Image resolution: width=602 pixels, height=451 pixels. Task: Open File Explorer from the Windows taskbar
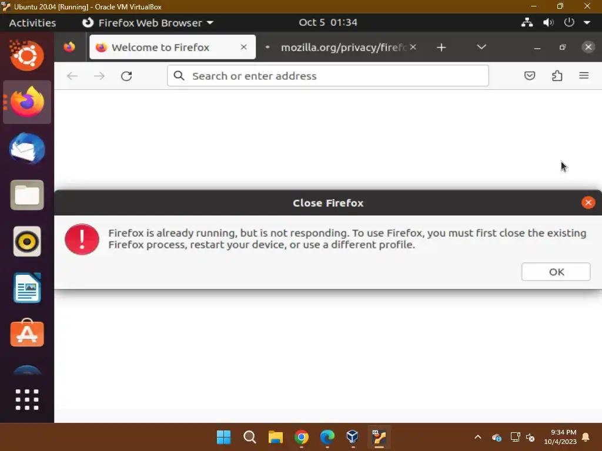pos(275,437)
